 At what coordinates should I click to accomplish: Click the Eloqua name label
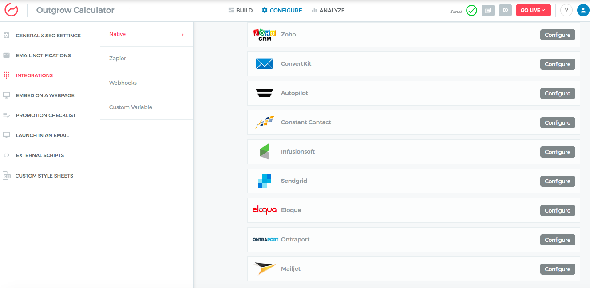[291, 210]
